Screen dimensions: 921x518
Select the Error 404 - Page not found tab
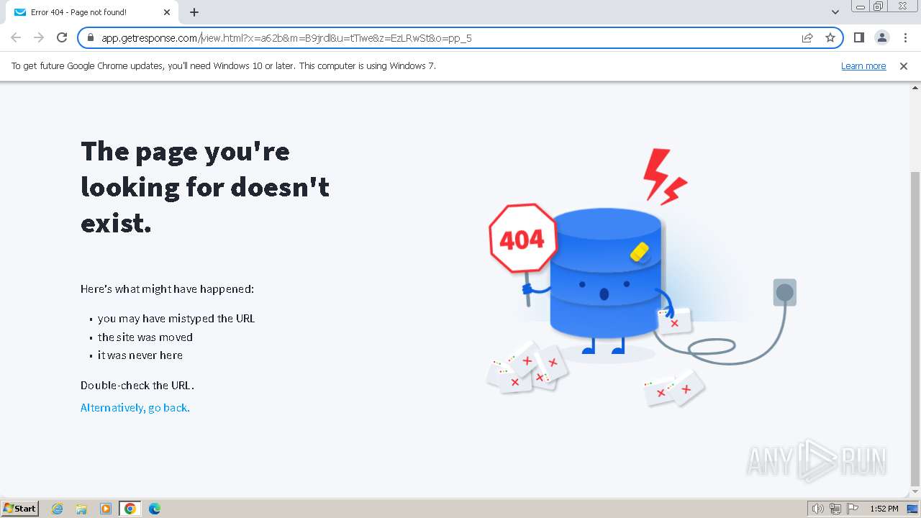92,12
